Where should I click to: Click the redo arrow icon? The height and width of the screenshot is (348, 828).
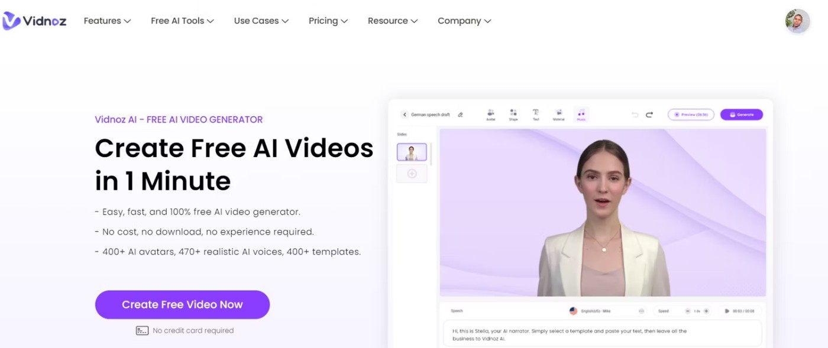(649, 115)
